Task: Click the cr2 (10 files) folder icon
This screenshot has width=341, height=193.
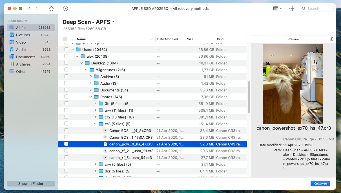Action: (101, 117)
